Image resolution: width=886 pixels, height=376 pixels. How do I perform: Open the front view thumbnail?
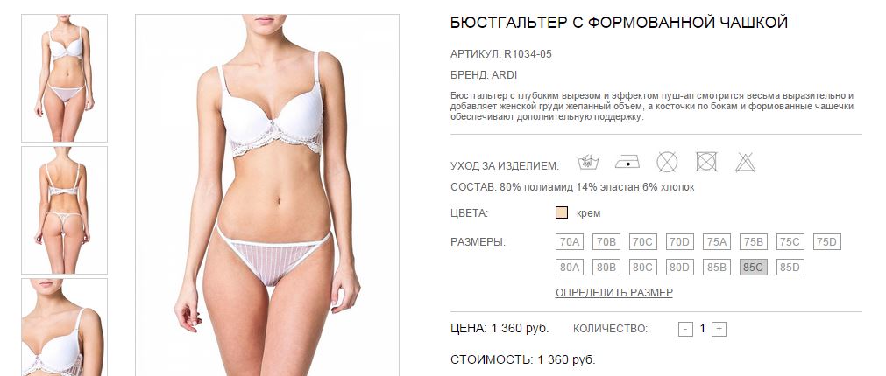[x=65, y=79]
